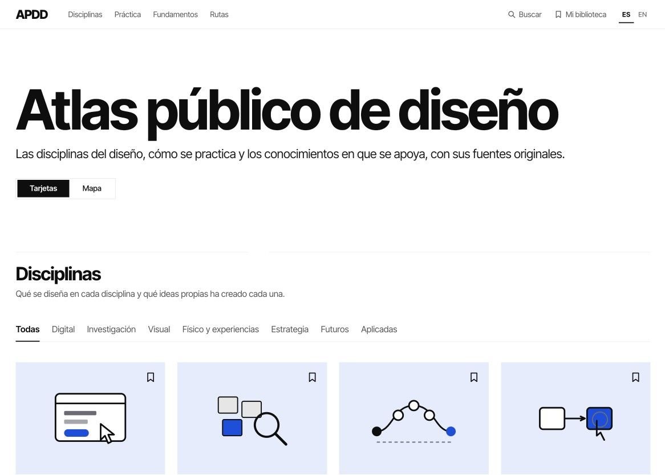Bookmark the curve with nodes card
665x475 pixels.
[x=474, y=377]
